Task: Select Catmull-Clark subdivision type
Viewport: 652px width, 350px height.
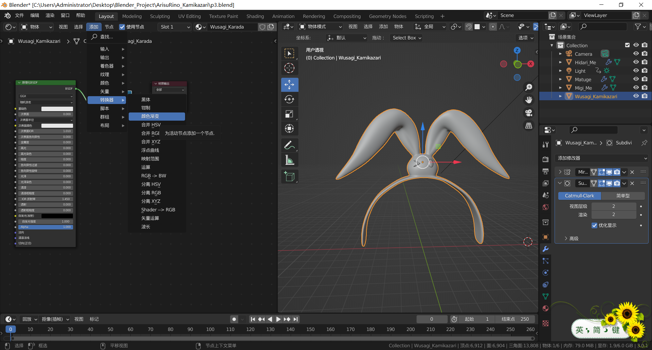Action: coord(579,196)
